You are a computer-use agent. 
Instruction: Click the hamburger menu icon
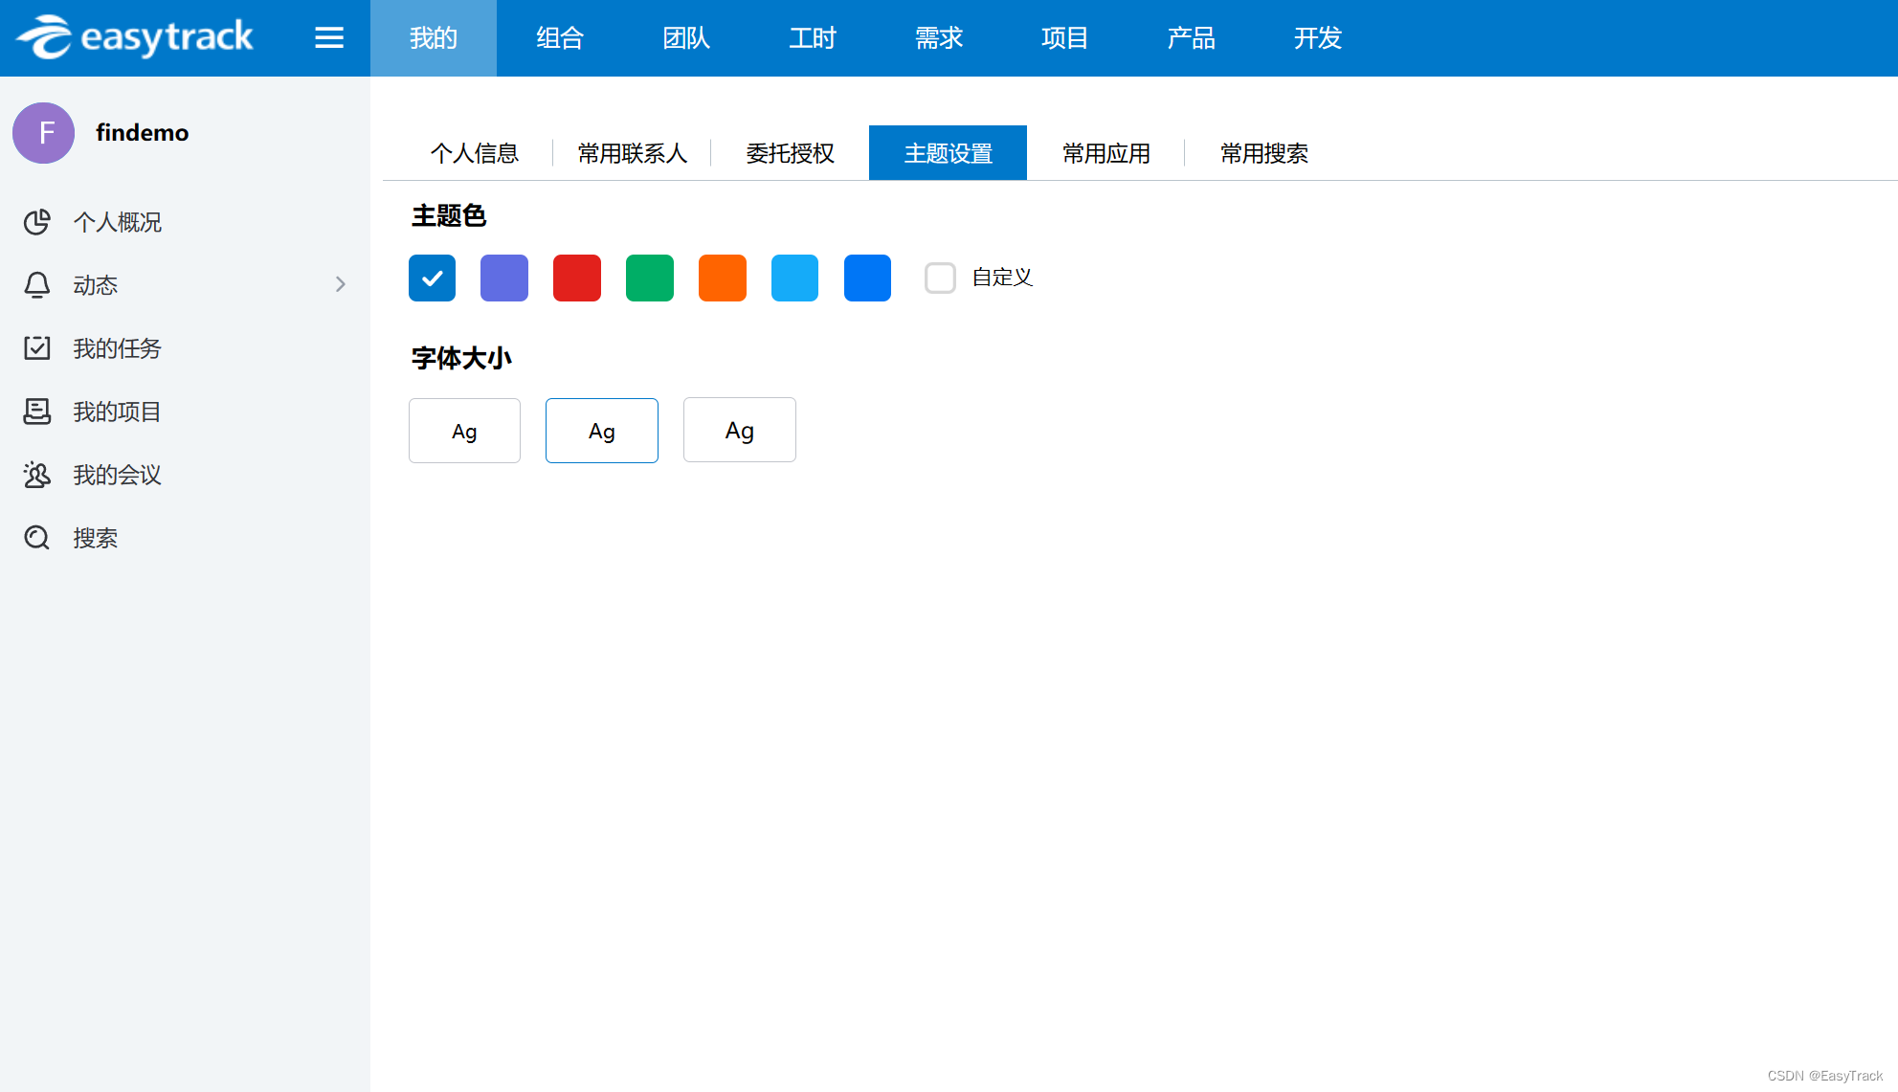pos(329,37)
